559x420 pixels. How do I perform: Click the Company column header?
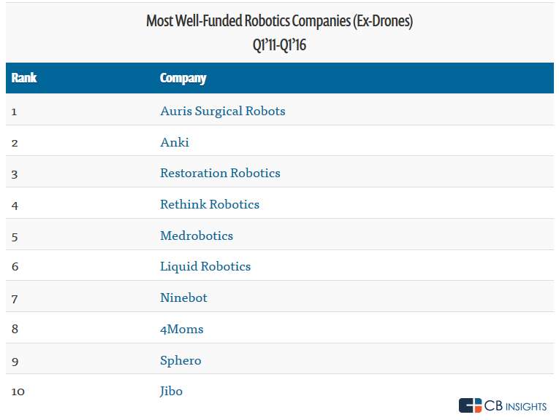183,79
